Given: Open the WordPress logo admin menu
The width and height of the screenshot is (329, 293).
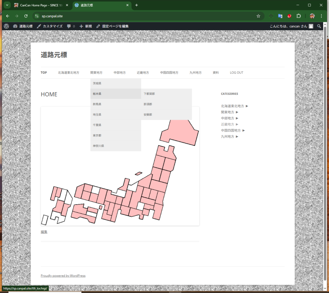Looking at the screenshot, I should [x=7, y=26].
